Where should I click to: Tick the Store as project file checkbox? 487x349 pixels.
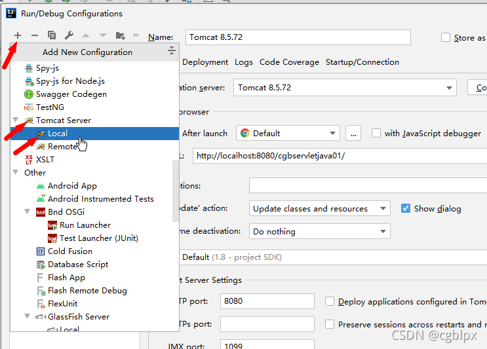[446, 37]
